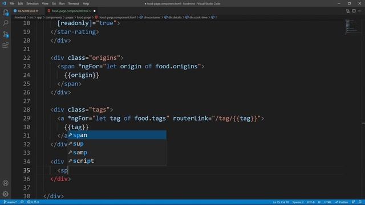
Task: Open the 'pages' breadcrumb segment
Action: click(70, 18)
